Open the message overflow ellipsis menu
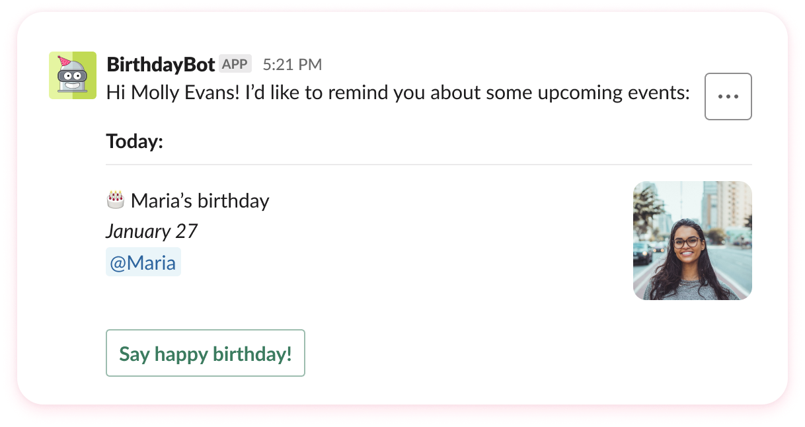Viewport: 805px width, 427px height. [728, 97]
